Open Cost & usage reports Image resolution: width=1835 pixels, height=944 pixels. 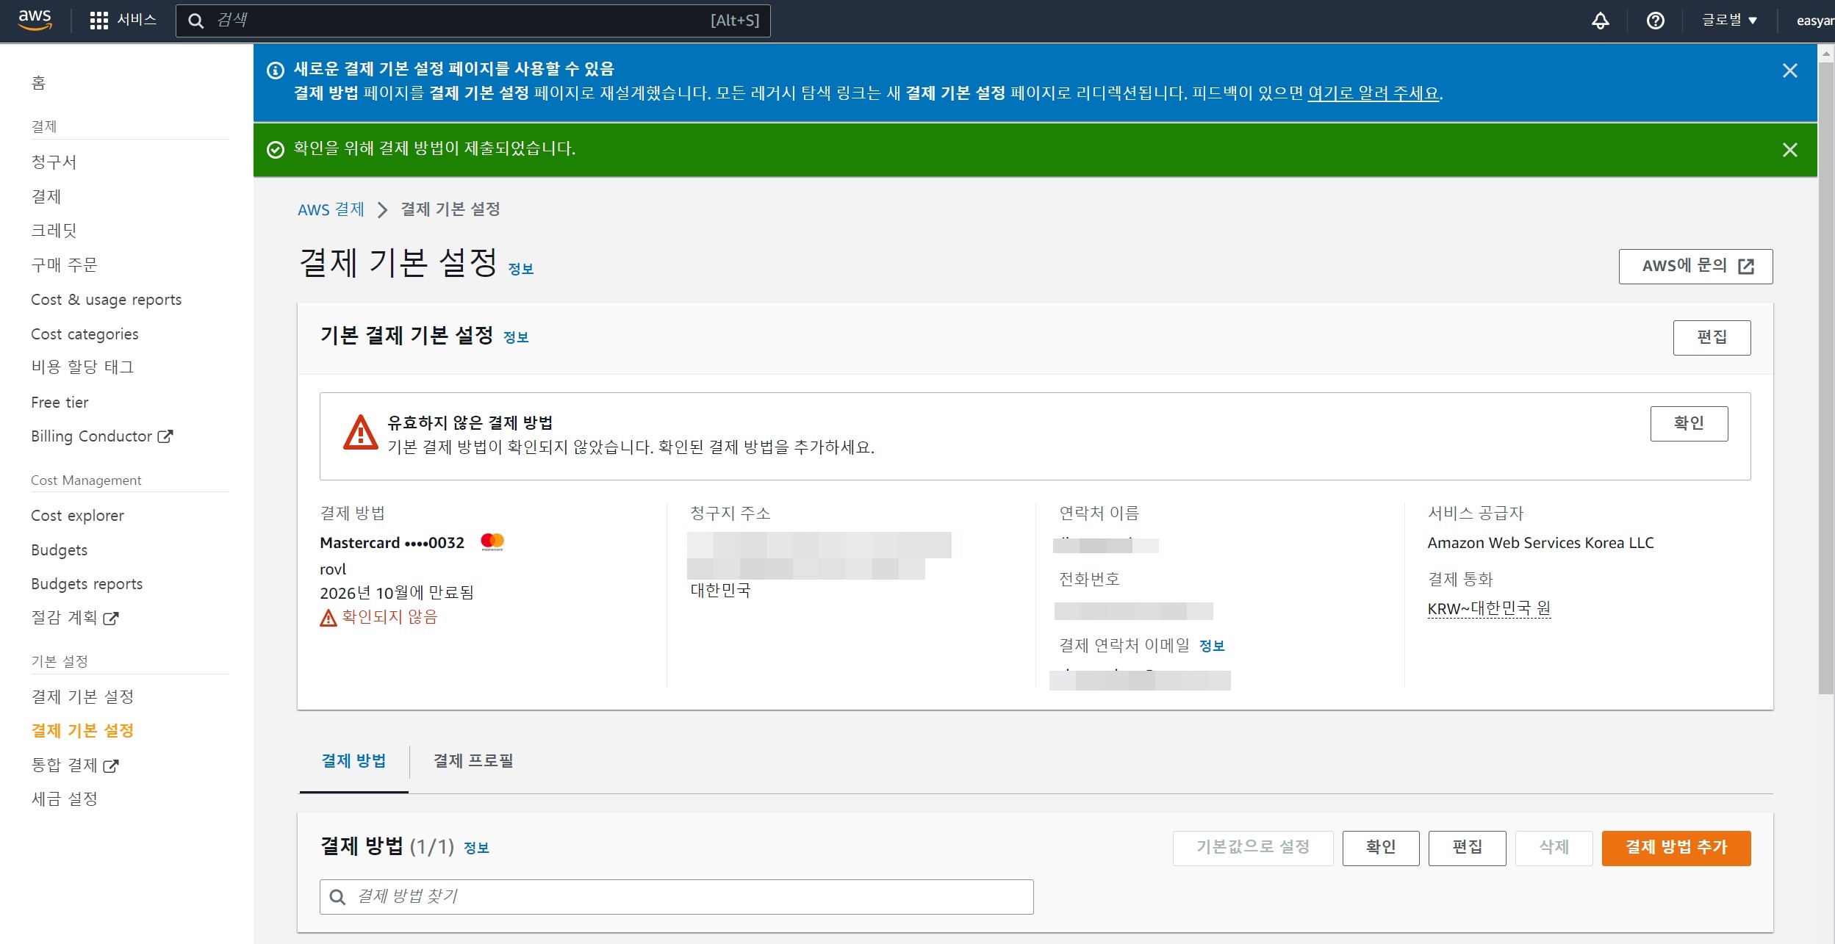click(106, 300)
